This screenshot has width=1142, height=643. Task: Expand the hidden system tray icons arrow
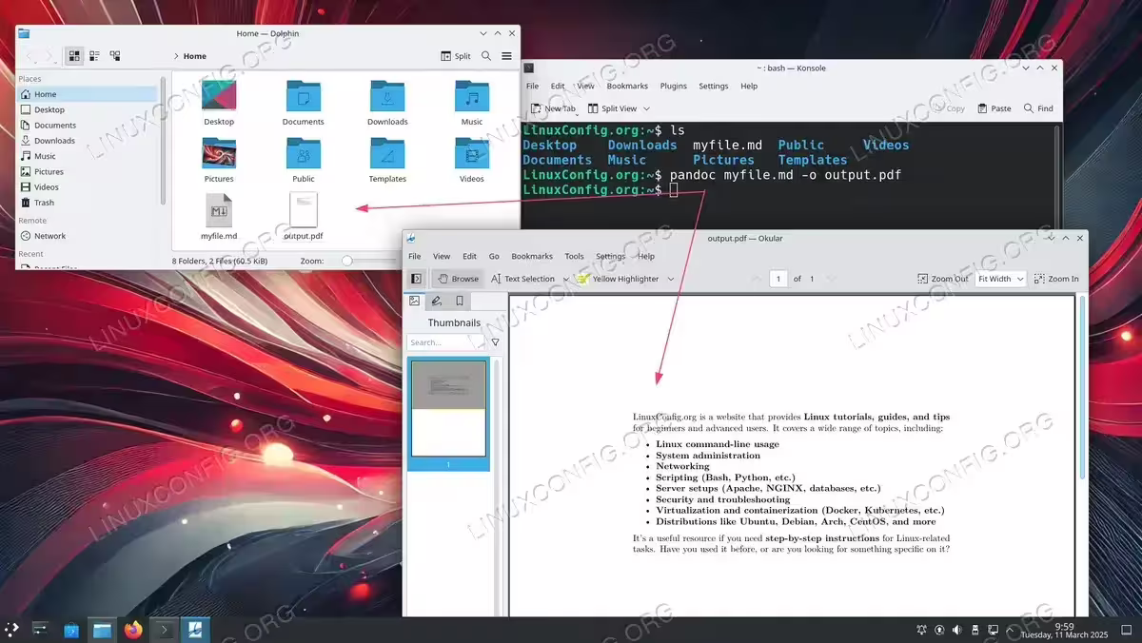coord(1009,630)
